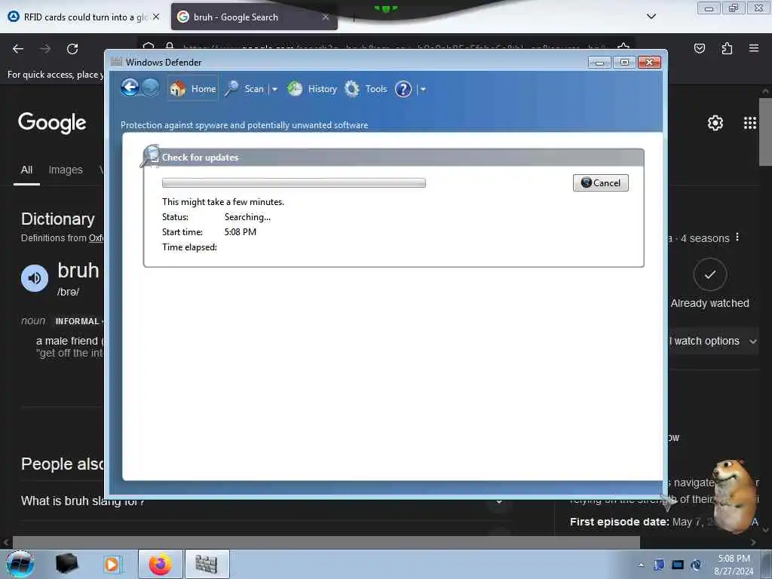Image resolution: width=772 pixels, height=579 pixels.
Task: Show hidden system tray icons
Action: tap(641, 565)
